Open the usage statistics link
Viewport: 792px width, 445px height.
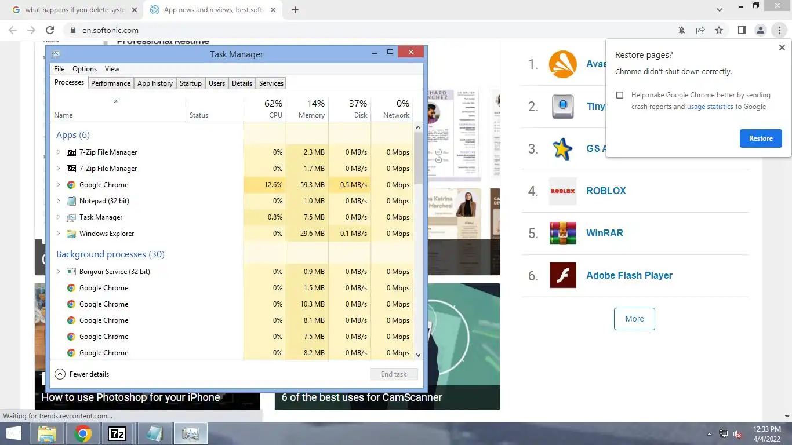coord(710,107)
